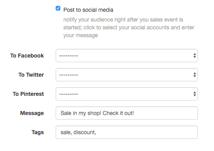
Task: Click the dashes placeholder in Pinterest select
Action: (69, 94)
